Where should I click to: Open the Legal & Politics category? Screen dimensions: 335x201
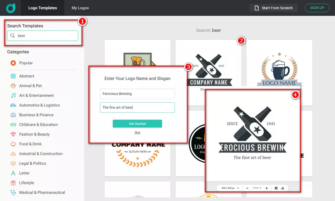[32, 163]
